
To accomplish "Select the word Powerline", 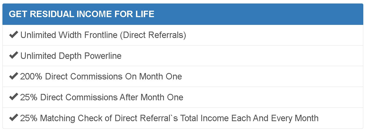I will pyautogui.click(x=103, y=56).
